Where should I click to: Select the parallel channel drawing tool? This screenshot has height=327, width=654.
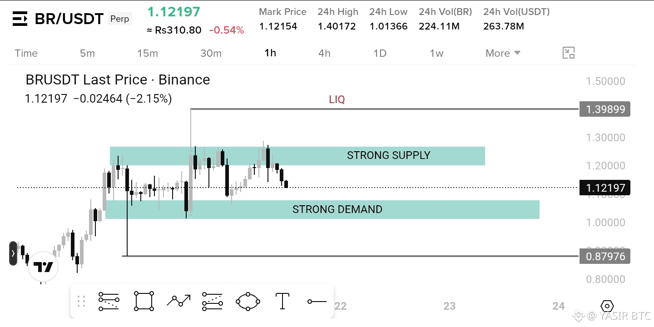coord(213,301)
